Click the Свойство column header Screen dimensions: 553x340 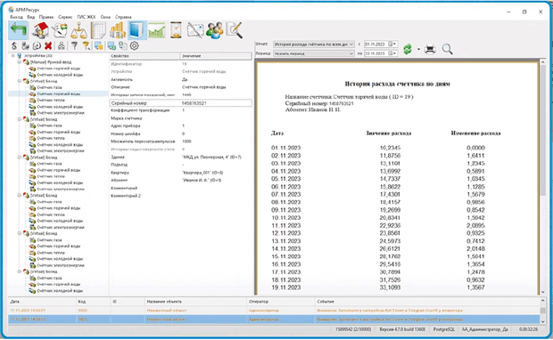pos(144,56)
